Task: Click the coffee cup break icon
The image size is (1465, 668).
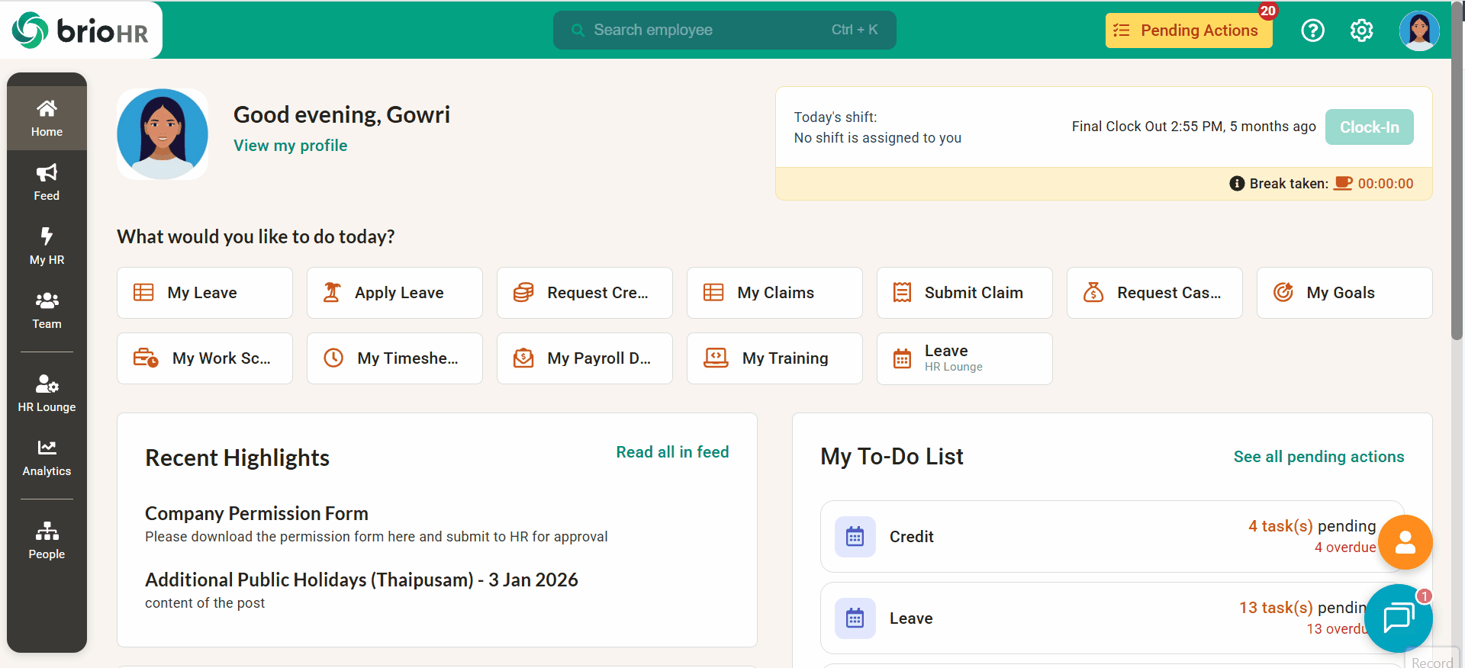Action: point(1343,184)
